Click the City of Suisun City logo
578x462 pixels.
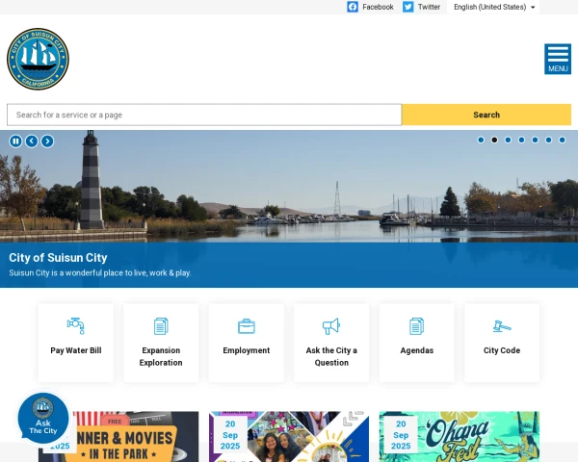click(38, 59)
